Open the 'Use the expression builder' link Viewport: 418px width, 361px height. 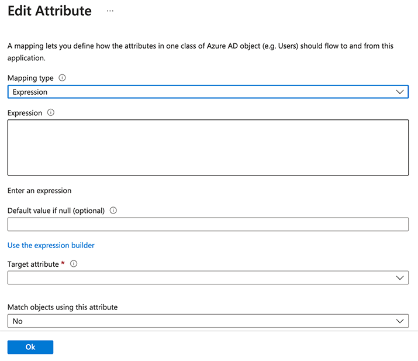(x=51, y=245)
